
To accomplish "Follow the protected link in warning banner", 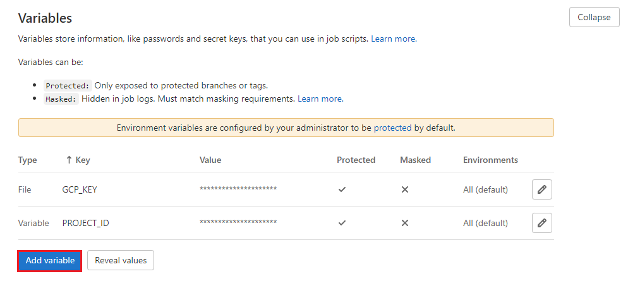I will [x=392, y=128].
